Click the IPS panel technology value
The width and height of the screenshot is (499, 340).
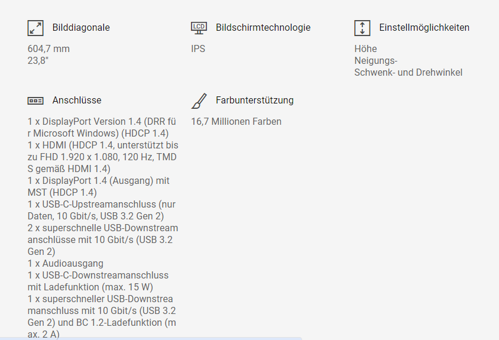point(198,49)
